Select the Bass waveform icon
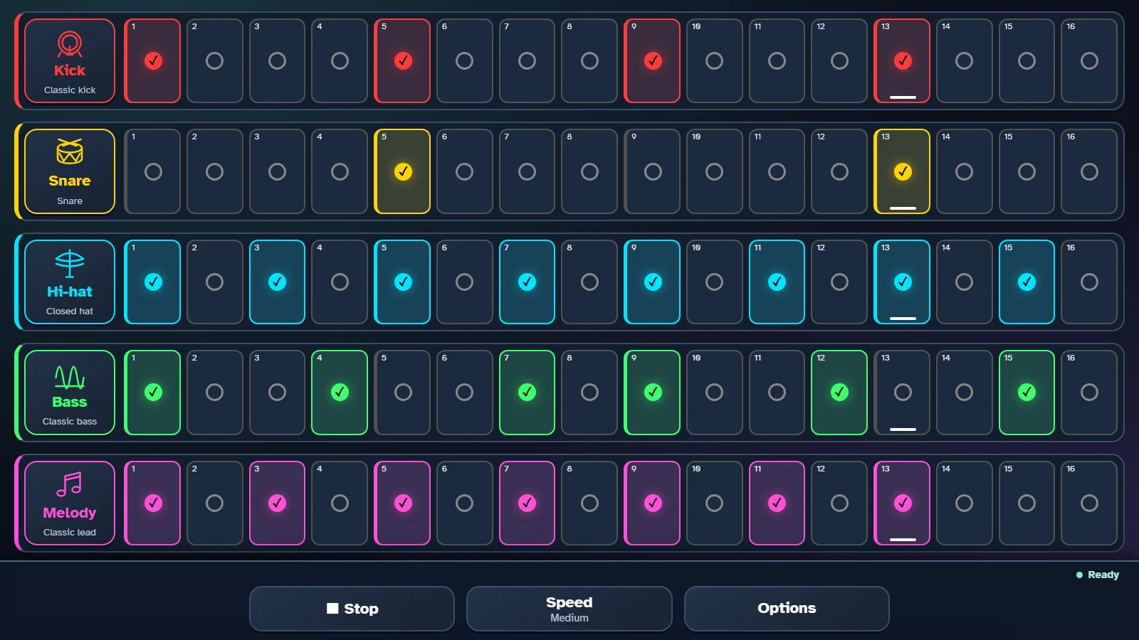The width and height of the screenshot is (1139, 640). point(70,377)
